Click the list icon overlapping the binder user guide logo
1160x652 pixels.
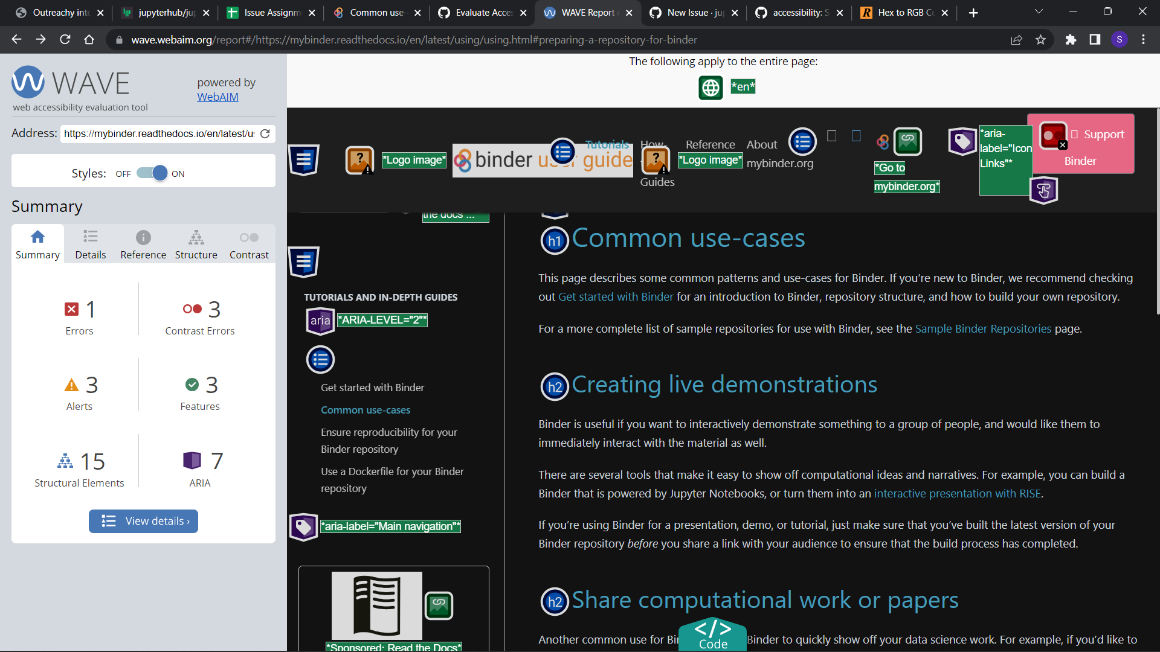pyautogui.click(x=562, y=152)
